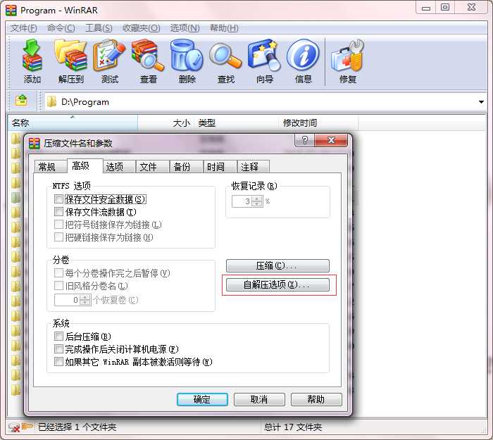Image resolution: width=493 pixels, height=440 pixels.
Task: Enable 如果其它 WinRAR 副本被激活则等待(W) checkbox
Action: click(x=58, y=361)
